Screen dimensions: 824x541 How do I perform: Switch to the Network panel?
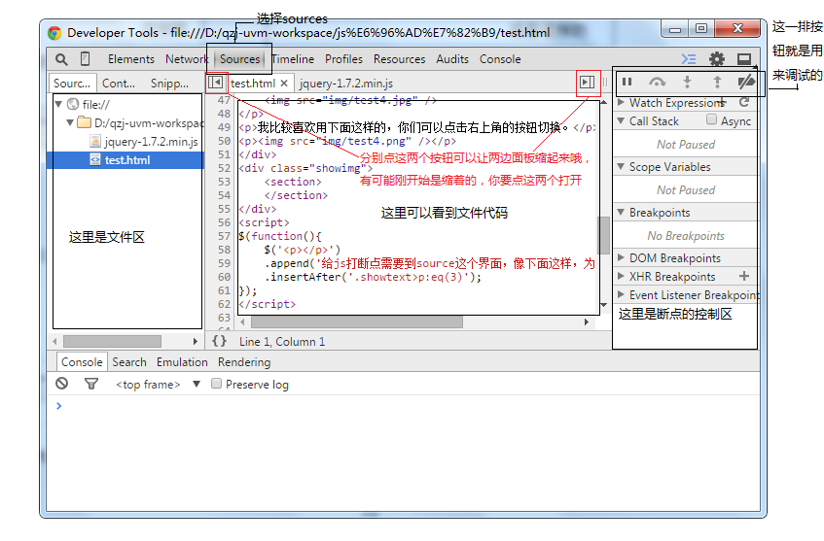pyautogui.click(x=187, y=59)
